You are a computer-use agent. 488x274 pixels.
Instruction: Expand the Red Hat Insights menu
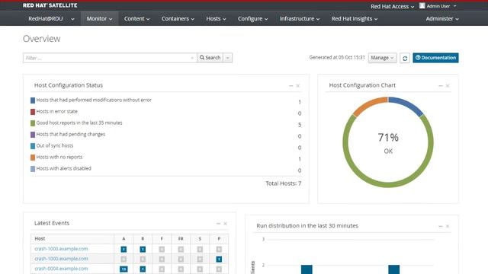click(x=354, y=18)
